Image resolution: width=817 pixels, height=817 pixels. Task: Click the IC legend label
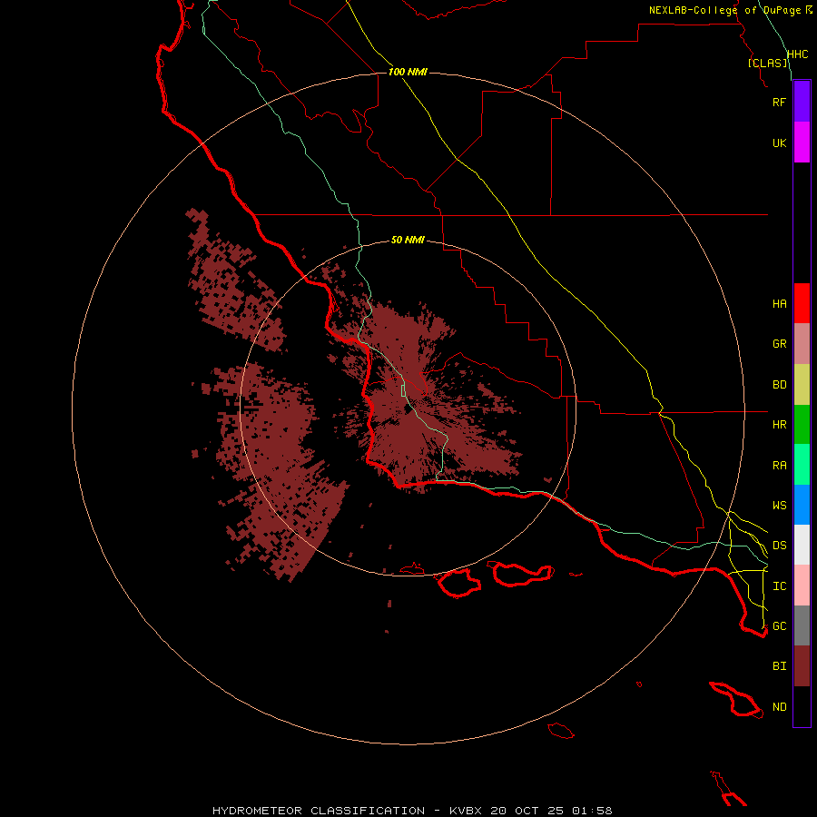(x=779, y=586)
